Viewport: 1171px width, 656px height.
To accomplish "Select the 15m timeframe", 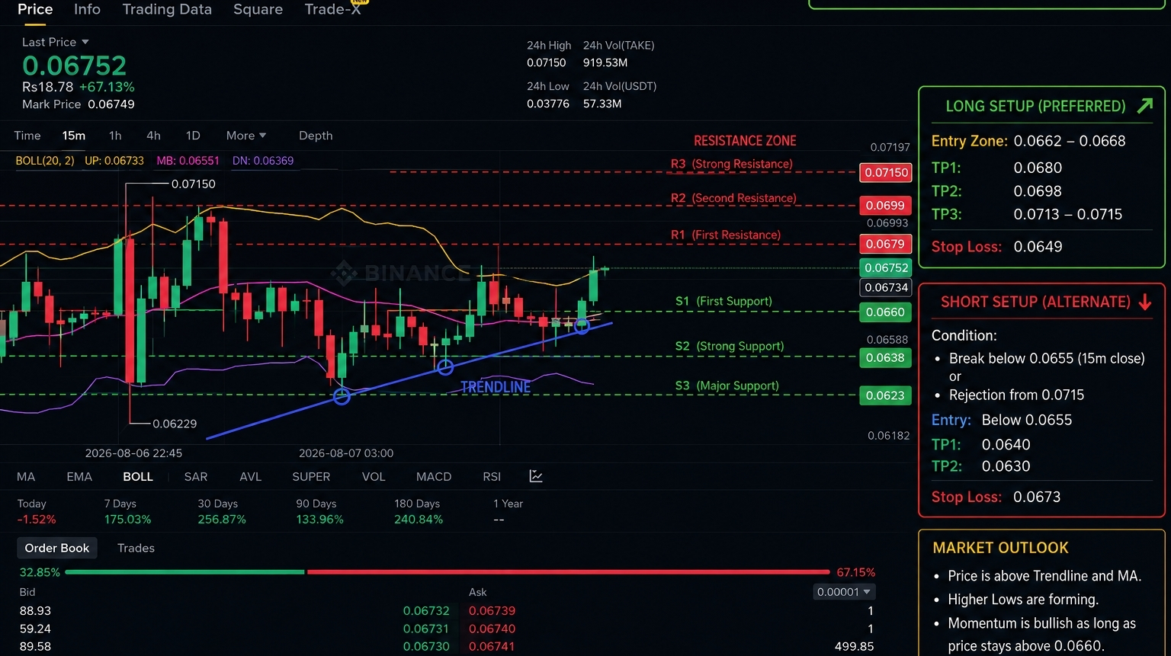I will [x=74, y=136].
